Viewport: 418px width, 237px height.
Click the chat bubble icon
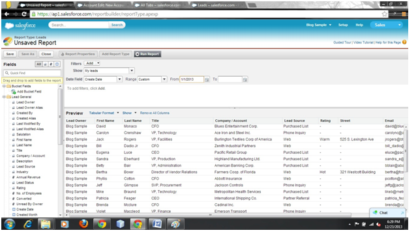[x=375, y=212]
